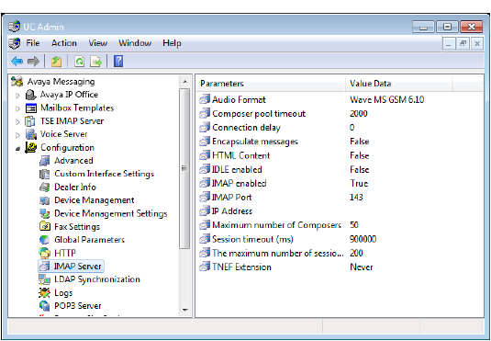Close the inner MDI child window

477,43
